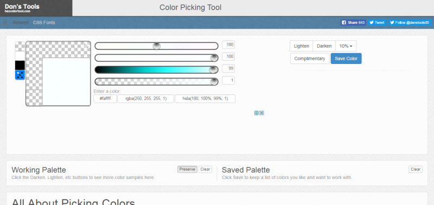Click the hue slider handle

click(157, 46)
